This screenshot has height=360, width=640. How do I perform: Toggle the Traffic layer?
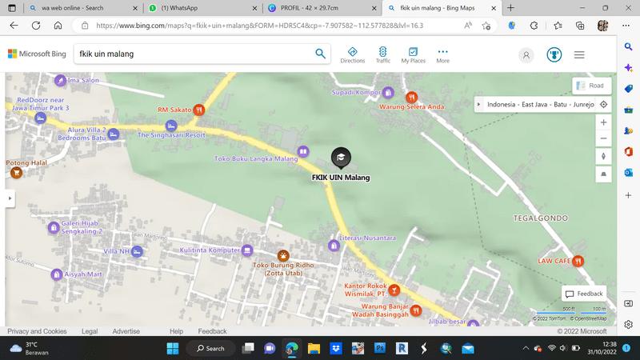[x=383, y=55]
